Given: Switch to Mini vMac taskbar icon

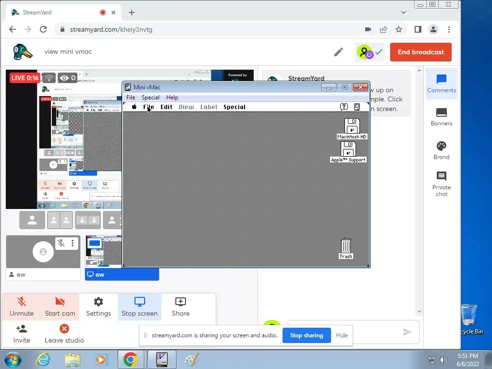Looking at the screenshot, I should 162,359.
